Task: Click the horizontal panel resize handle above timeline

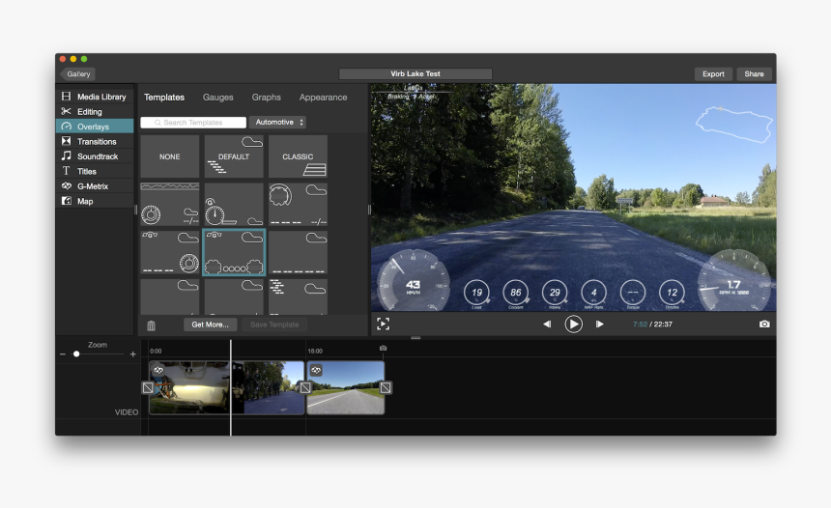Action: [415, 337]
